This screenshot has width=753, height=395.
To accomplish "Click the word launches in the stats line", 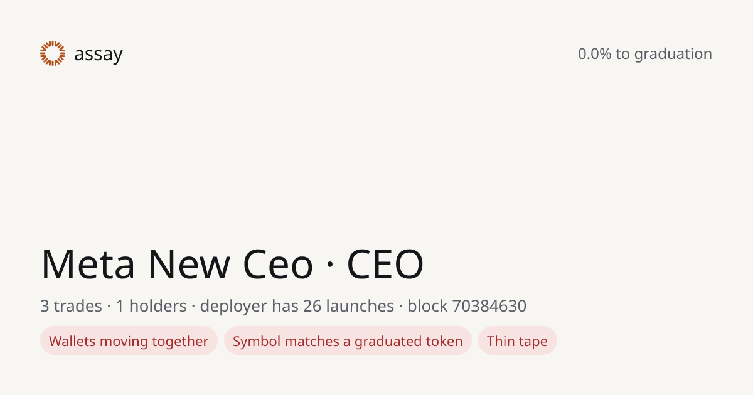I will click(360, 306).
